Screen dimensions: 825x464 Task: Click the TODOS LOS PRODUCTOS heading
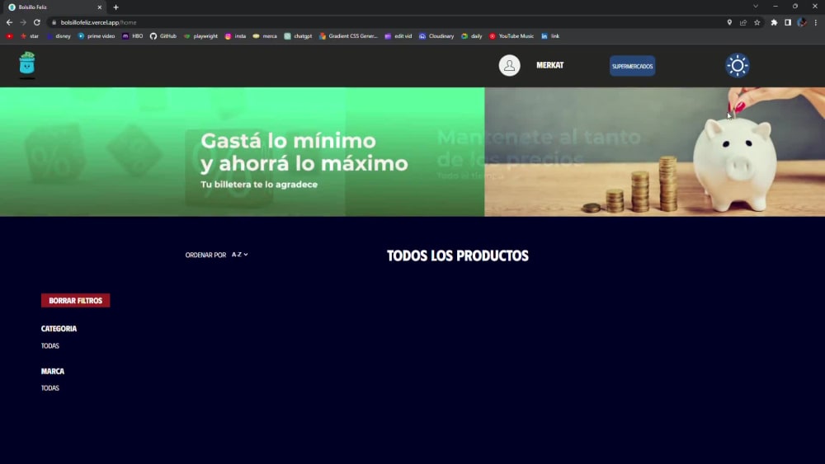[458, 256]
